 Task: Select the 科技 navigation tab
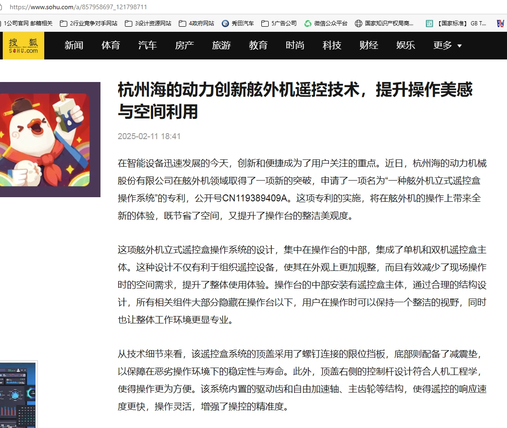coord(331,45)
